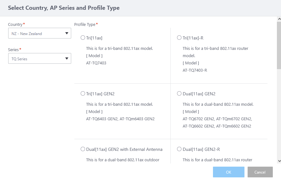Viewport: 281px width, 184px height.
Task: Click the Profile Type heading label
Action: click(x=85, y=24)
